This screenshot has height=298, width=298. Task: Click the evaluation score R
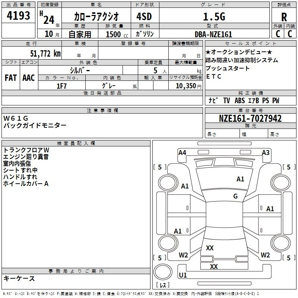(x=284, y=17)
